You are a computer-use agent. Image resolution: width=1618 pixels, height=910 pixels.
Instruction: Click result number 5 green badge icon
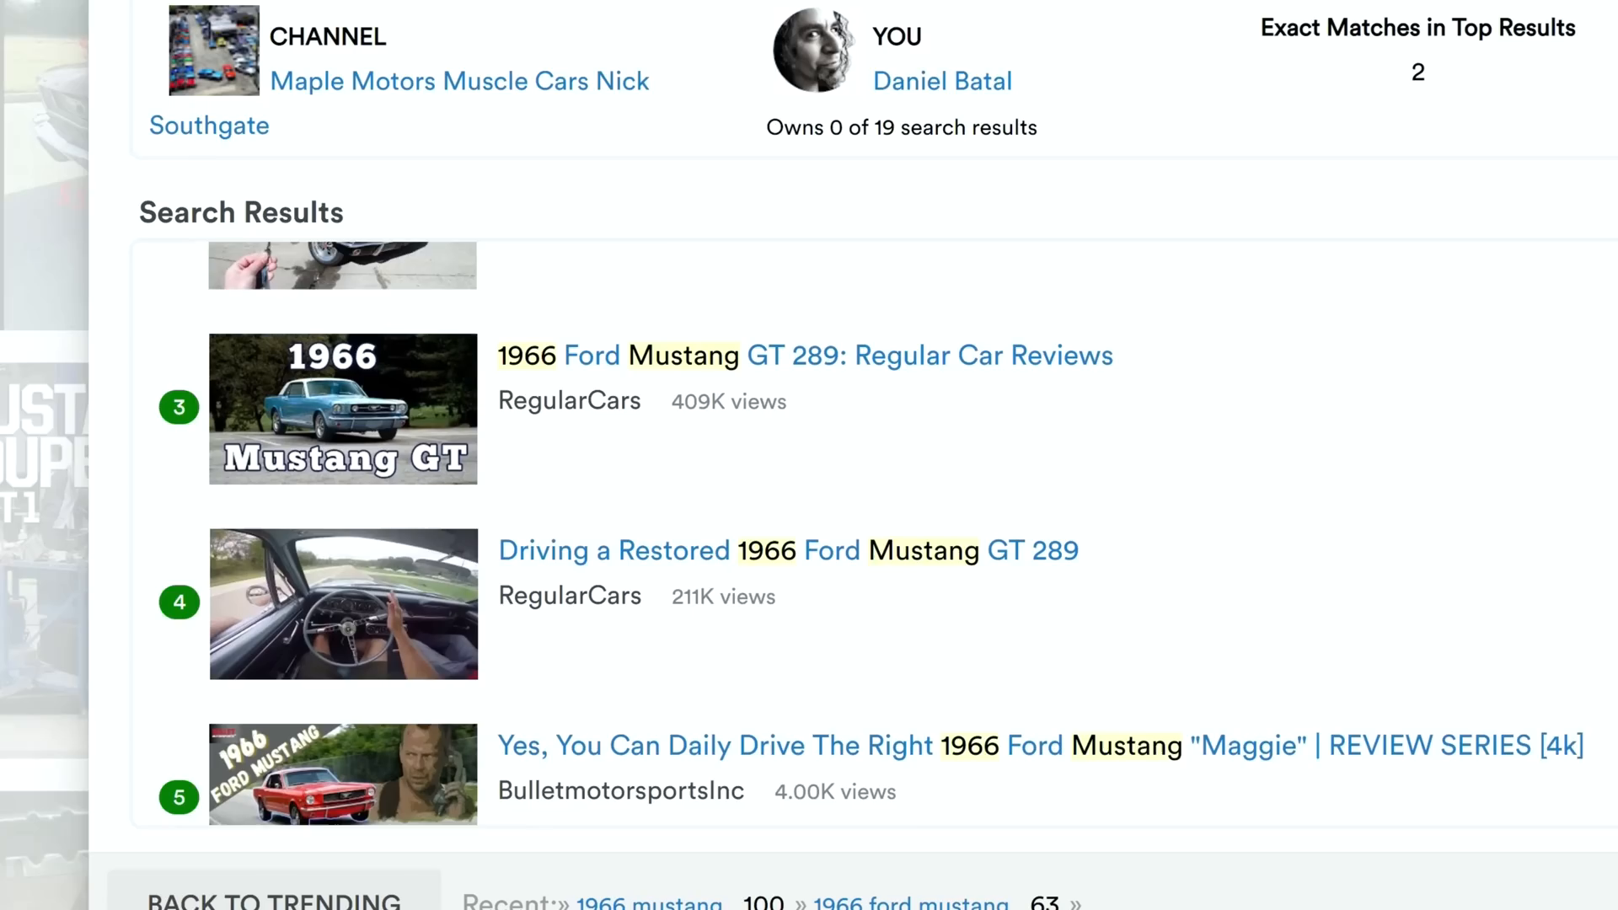point(178,796)
